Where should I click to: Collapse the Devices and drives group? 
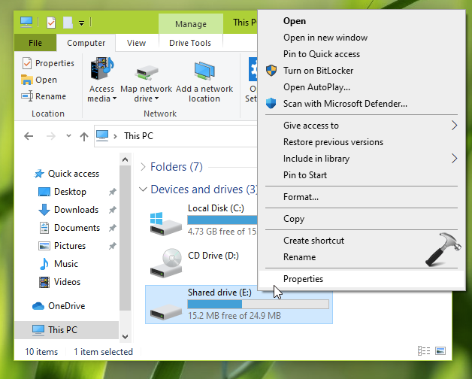point(143,189)
